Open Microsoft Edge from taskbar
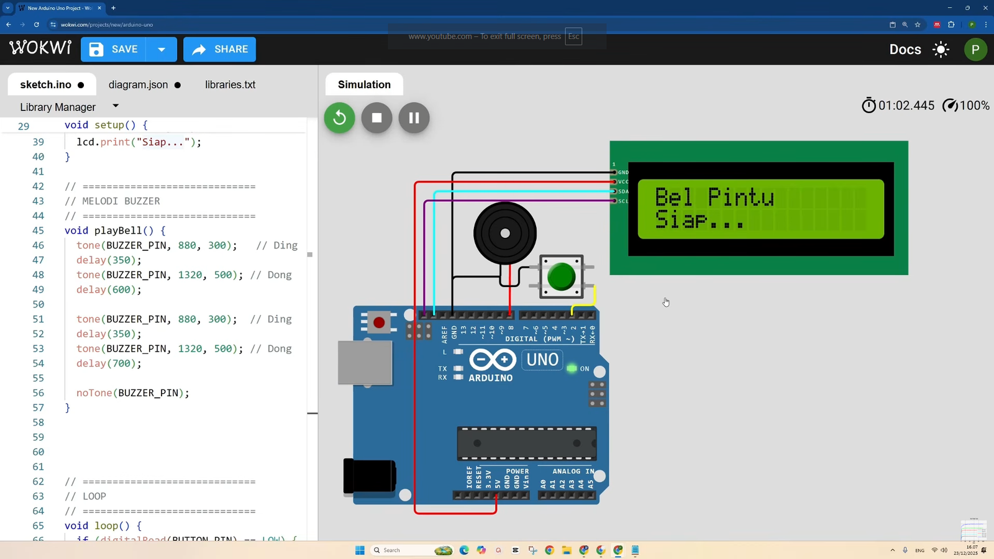This screenshot has width=994, height=559. point(464,550)
